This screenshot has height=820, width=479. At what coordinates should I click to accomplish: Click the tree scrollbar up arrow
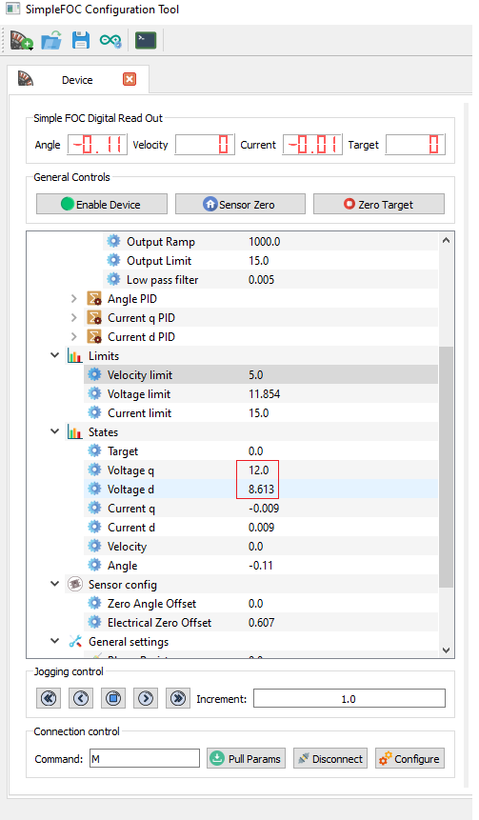tap(446, 240)
